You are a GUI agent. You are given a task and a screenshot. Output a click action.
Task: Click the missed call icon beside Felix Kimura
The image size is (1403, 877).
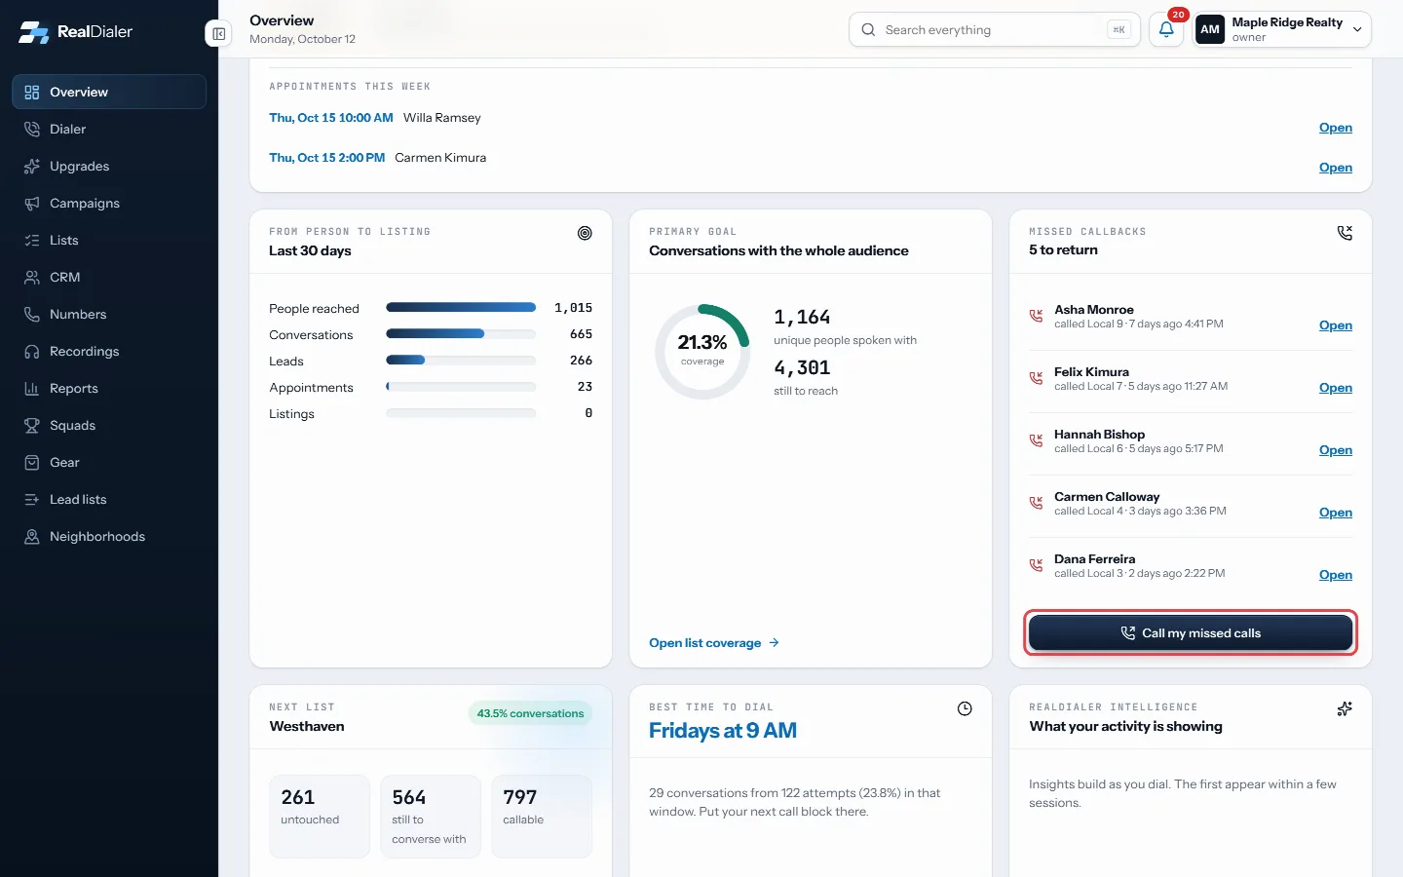click(x=1036, y=378)
